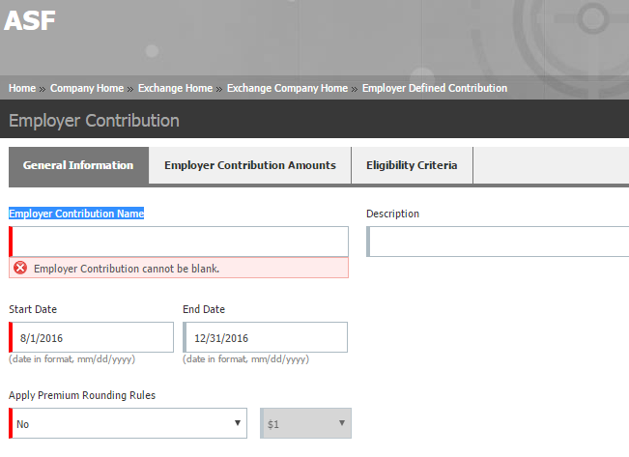Open the Eligibility Criteria tab
This screenshot has height=457, width=629.
coord(412,165)
